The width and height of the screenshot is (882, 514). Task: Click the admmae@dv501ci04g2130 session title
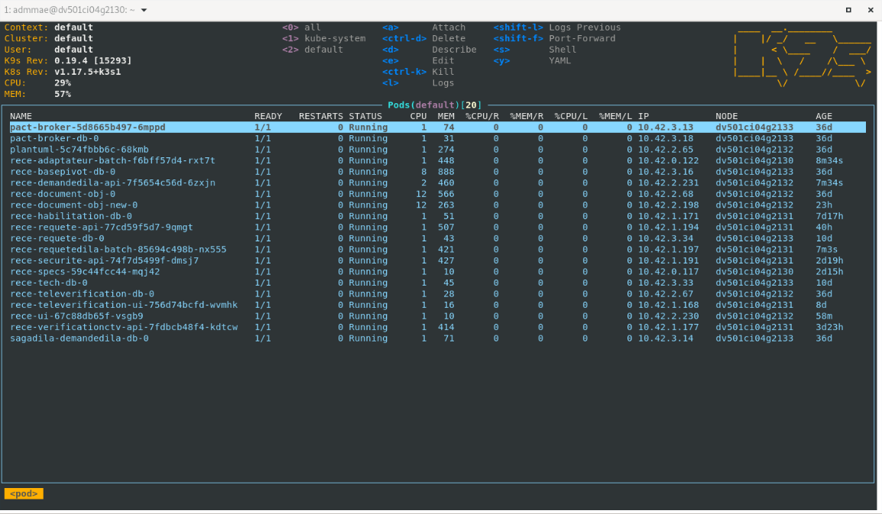(70, 10)
